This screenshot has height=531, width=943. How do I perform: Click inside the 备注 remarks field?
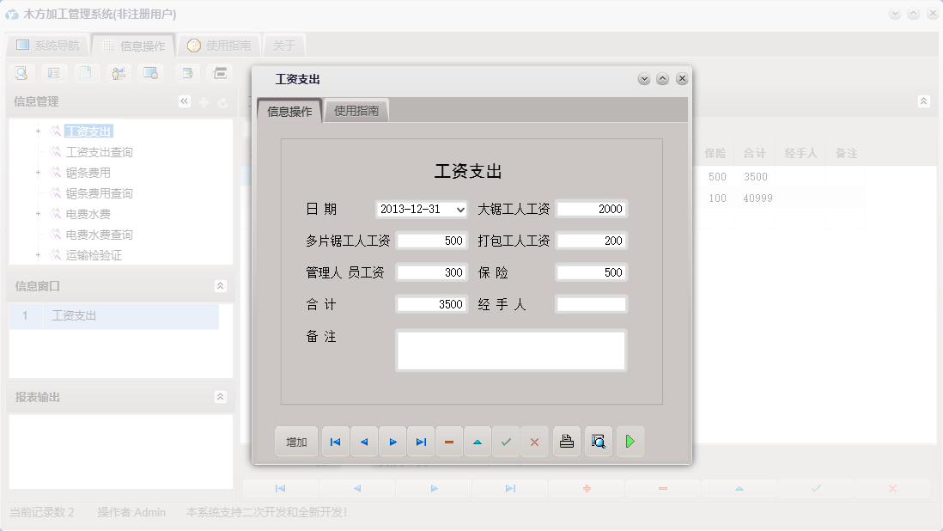click(x=510, y=348)
